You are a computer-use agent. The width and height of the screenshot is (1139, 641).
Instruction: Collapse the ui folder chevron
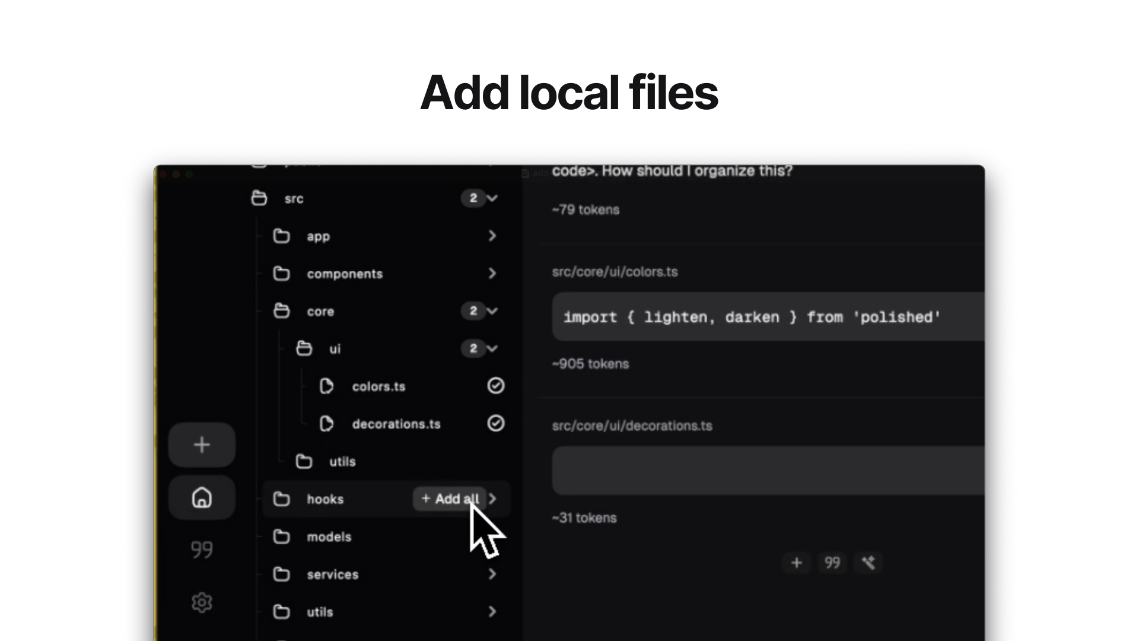click(492, 348)
